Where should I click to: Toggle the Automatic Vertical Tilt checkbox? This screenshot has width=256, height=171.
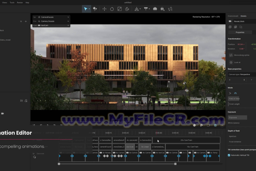pos(229,155)
